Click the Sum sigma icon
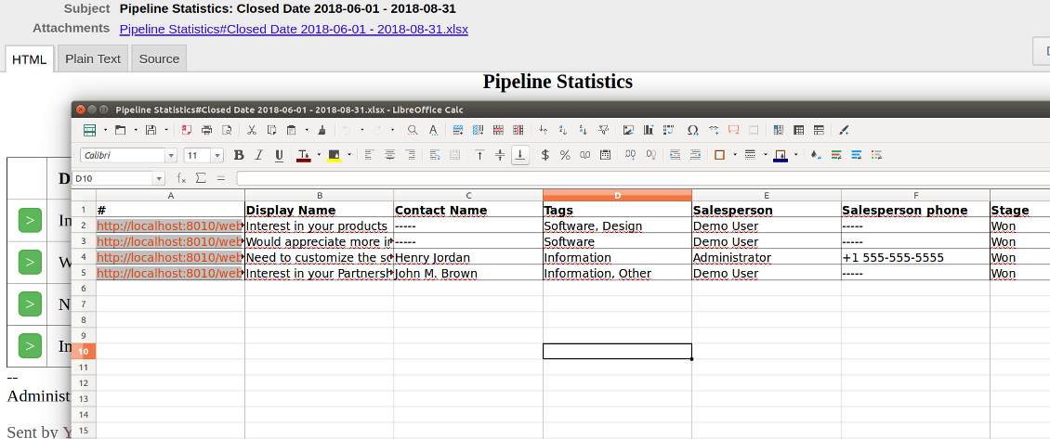 click(200, 179)
